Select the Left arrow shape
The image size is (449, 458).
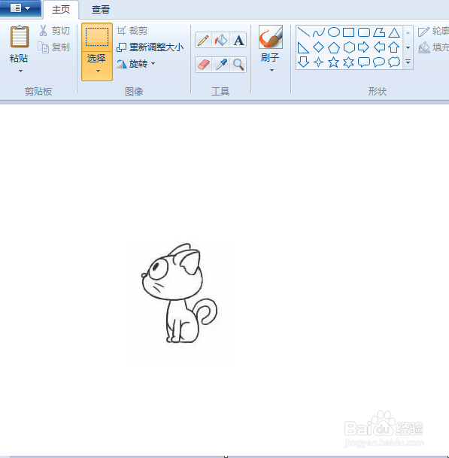(379, 47)
